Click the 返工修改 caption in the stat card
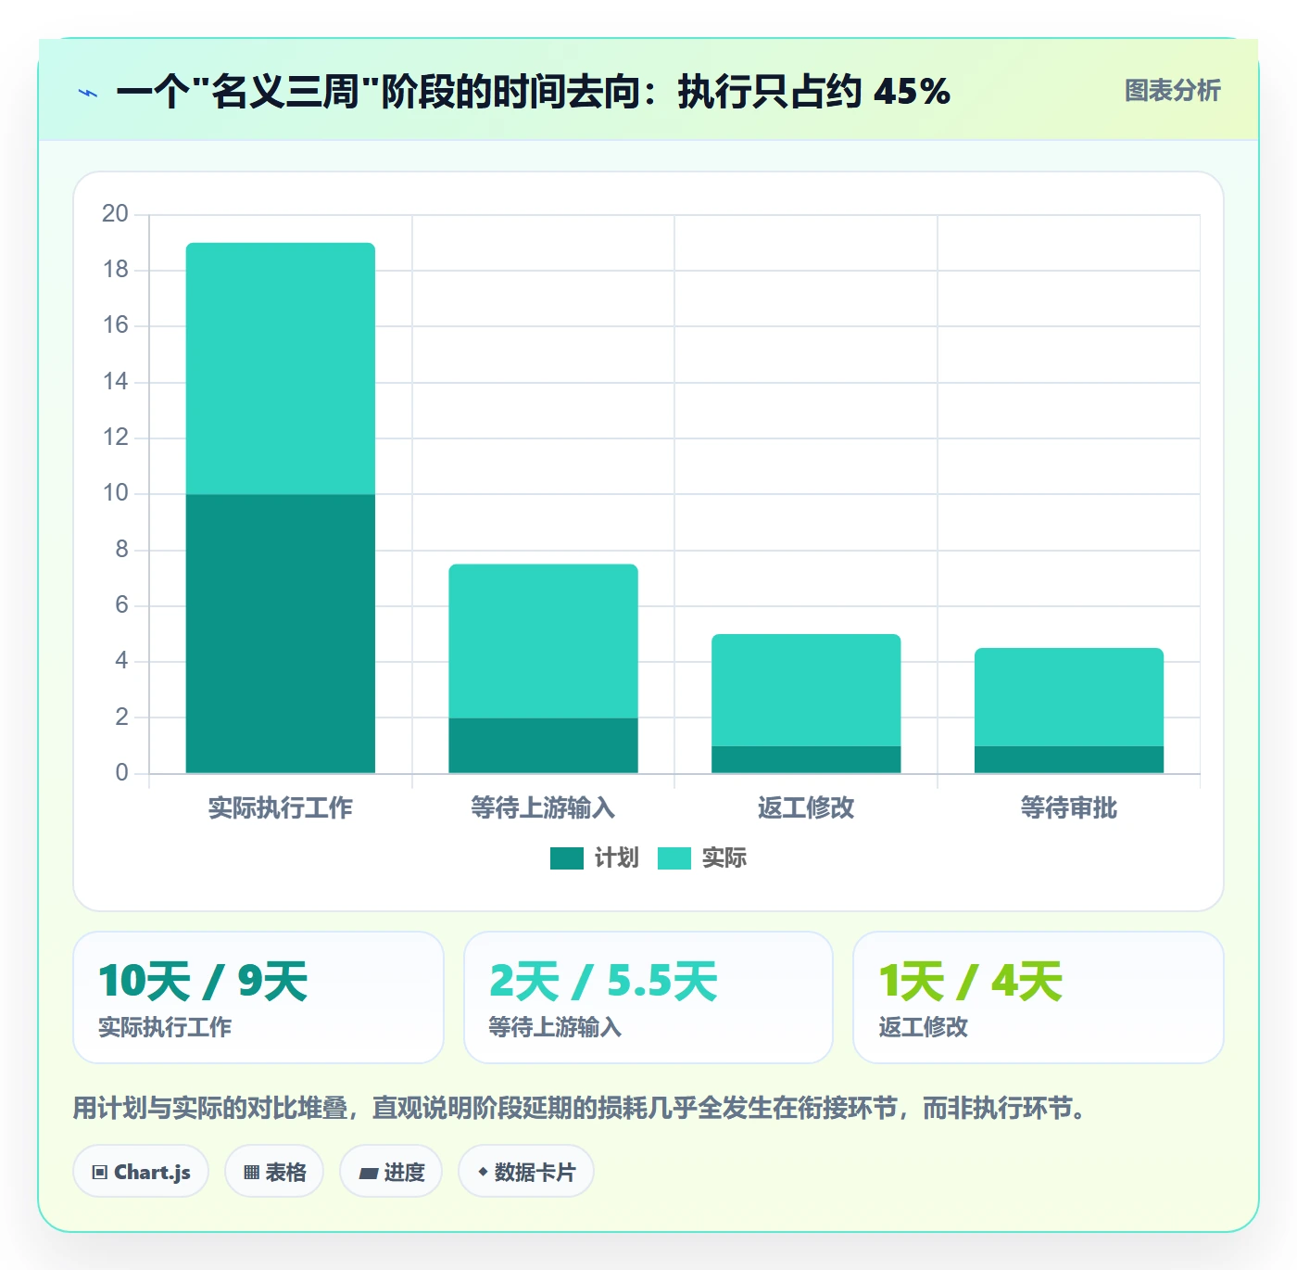The width and height of the screenshot is (1297, 1270). (x=923, y=1027)
